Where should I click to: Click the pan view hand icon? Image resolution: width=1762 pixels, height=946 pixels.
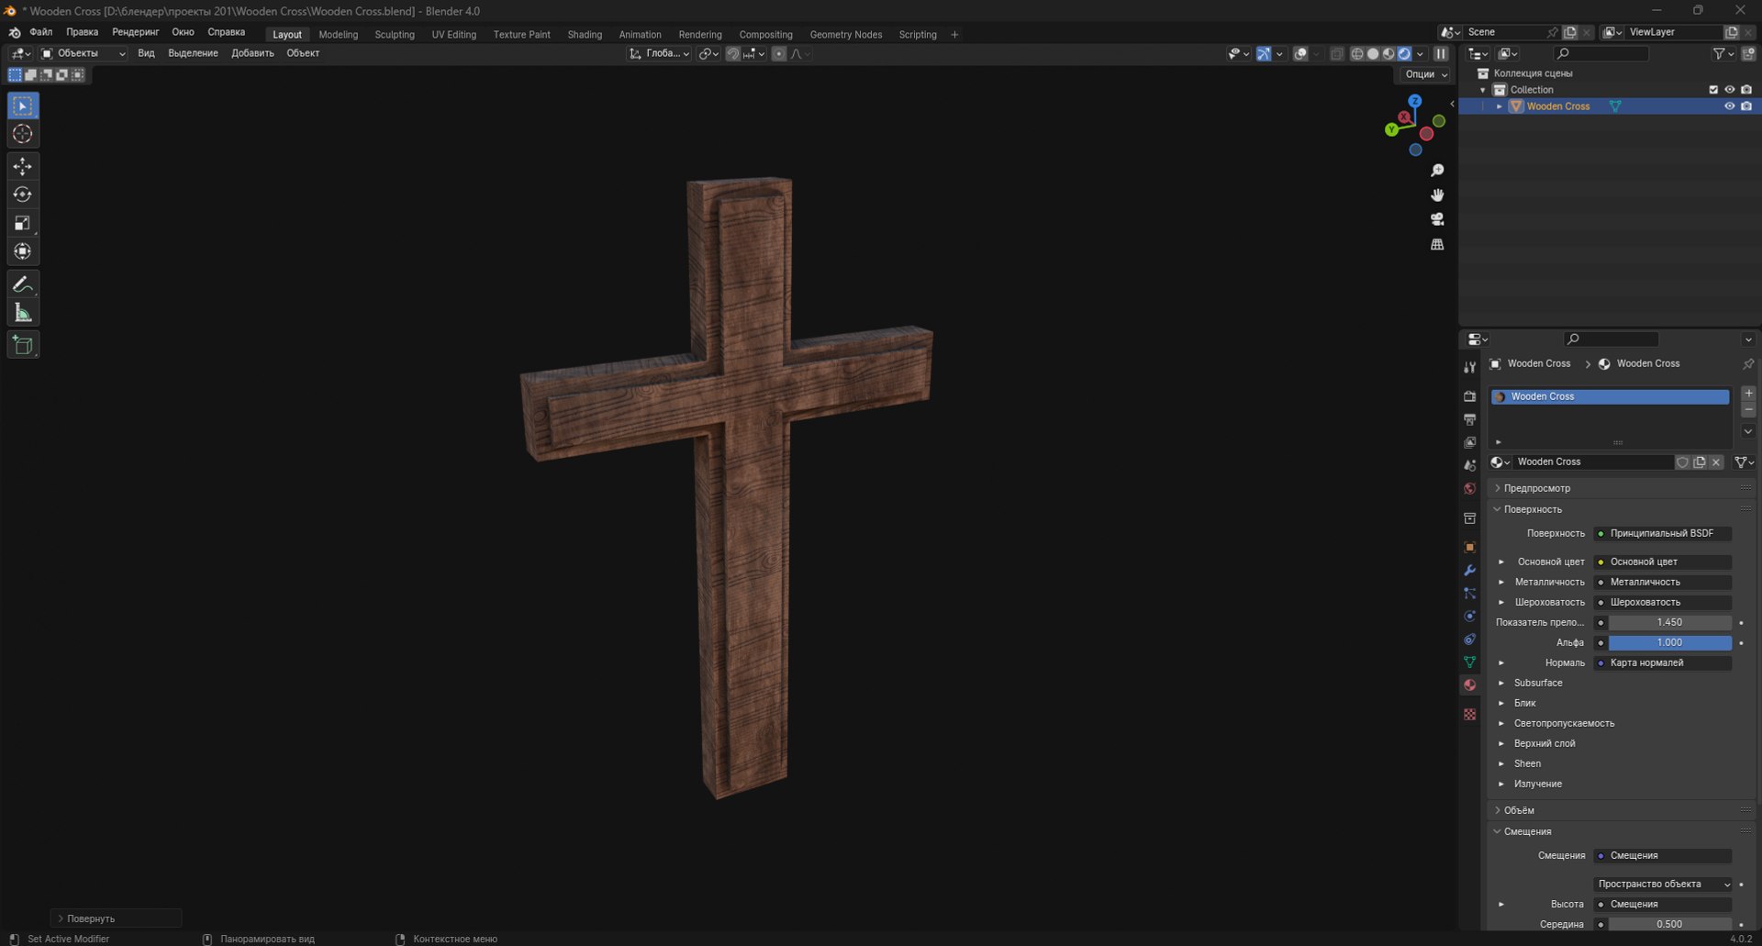tap(1437, 195)
